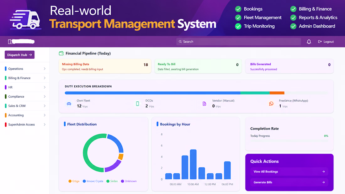Click the Trip Monitoring green checkmark
The height and width of the screenshot is (194, 345).
click(x=238, y=26)
